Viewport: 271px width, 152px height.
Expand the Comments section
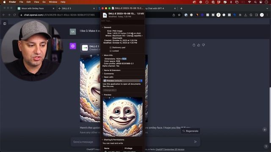tap(102, 74)
